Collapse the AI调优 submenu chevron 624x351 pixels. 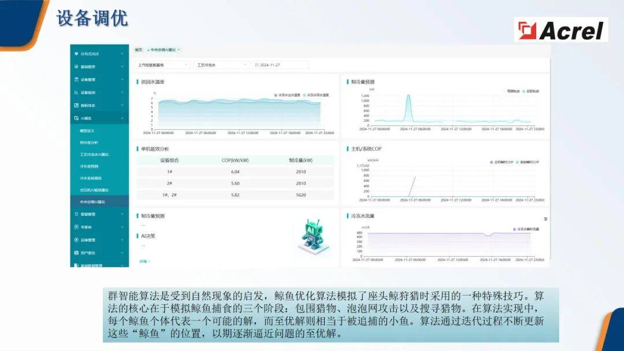[122, 118]
